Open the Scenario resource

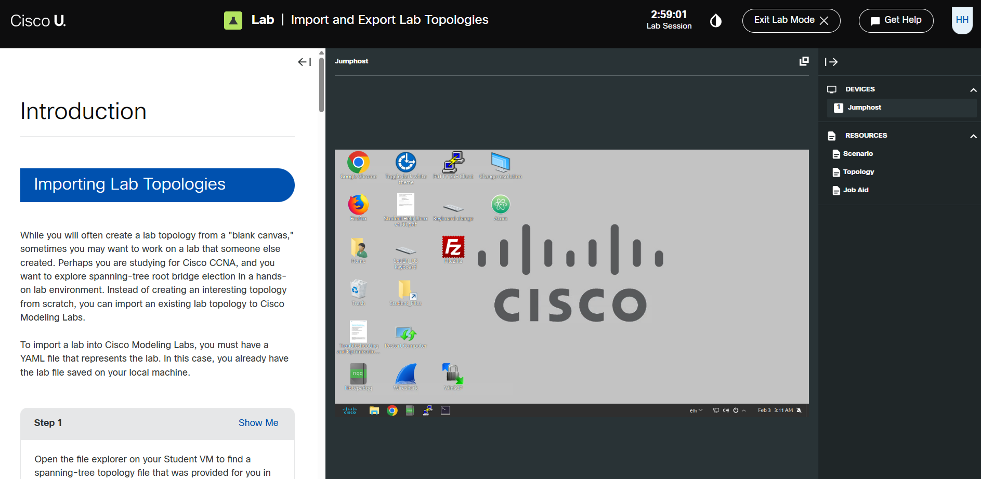(x=853, y=154)
